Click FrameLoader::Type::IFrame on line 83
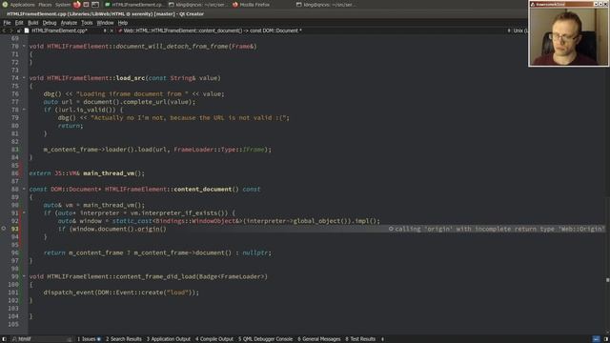Image resolution: width=610 pixels, height=343 pixels. coord(219,150)
